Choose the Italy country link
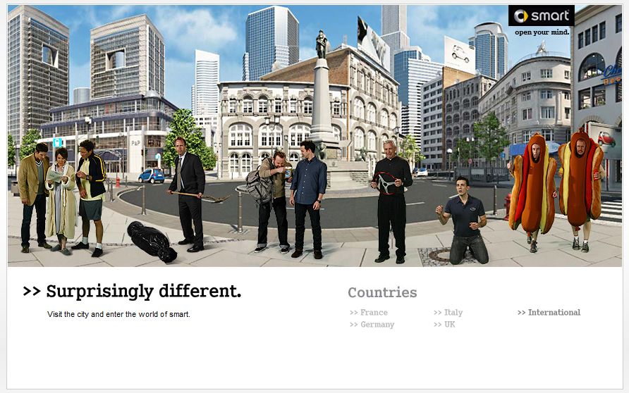Image resolution: width=629 pixels, height=393 pixels. 448,313
